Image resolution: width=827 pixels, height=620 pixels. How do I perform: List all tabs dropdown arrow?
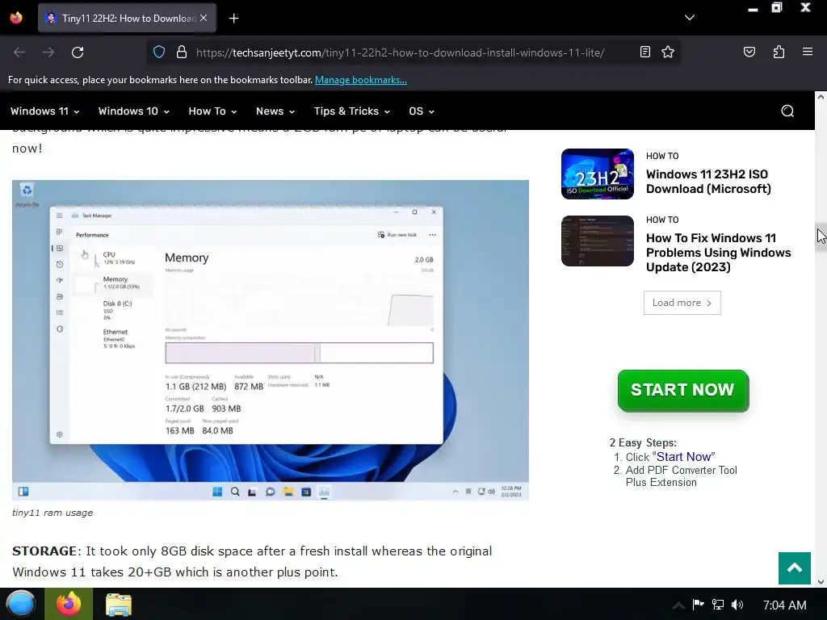[x=690, y=18]
